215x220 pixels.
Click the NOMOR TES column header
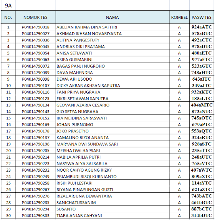pyautogui.click(x=35, y=17)
